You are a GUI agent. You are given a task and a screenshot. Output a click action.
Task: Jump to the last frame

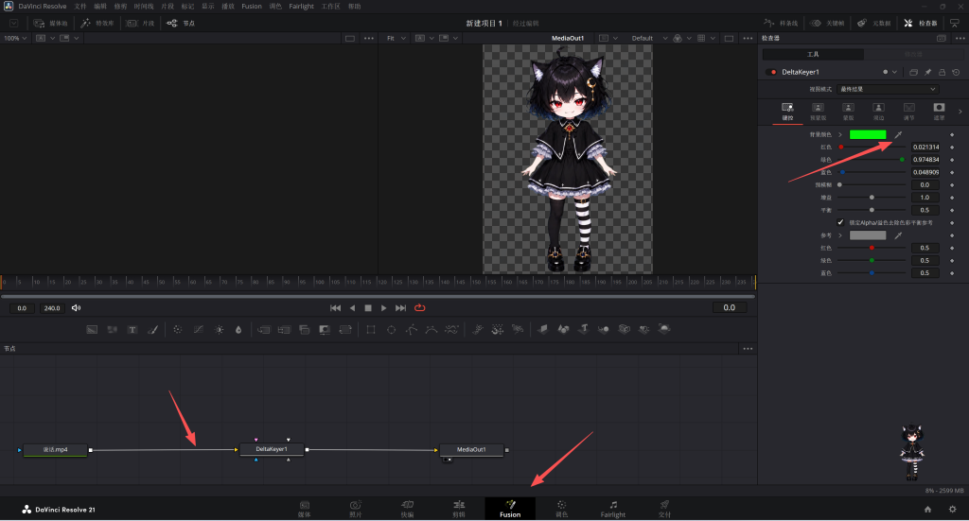coord(400,308)
